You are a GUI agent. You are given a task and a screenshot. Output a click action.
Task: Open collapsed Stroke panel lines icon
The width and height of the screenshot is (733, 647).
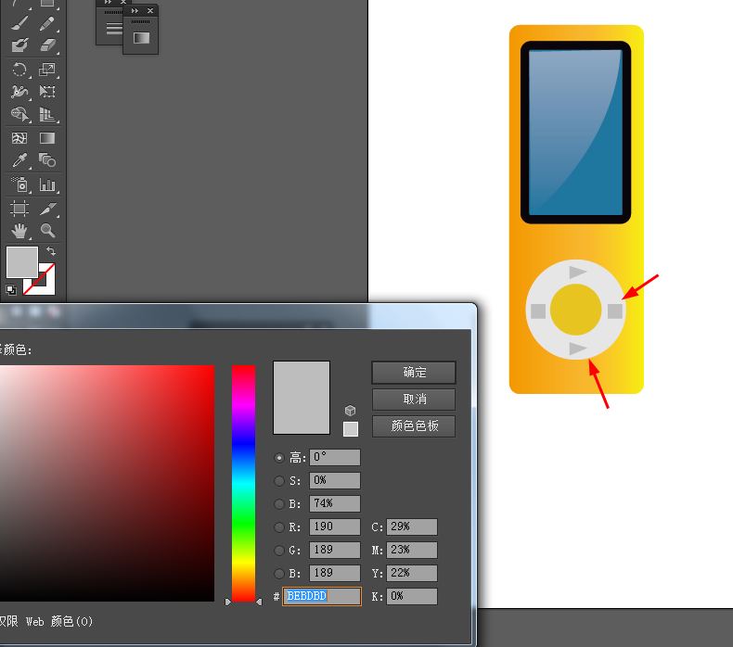click(x=113, y=29)
